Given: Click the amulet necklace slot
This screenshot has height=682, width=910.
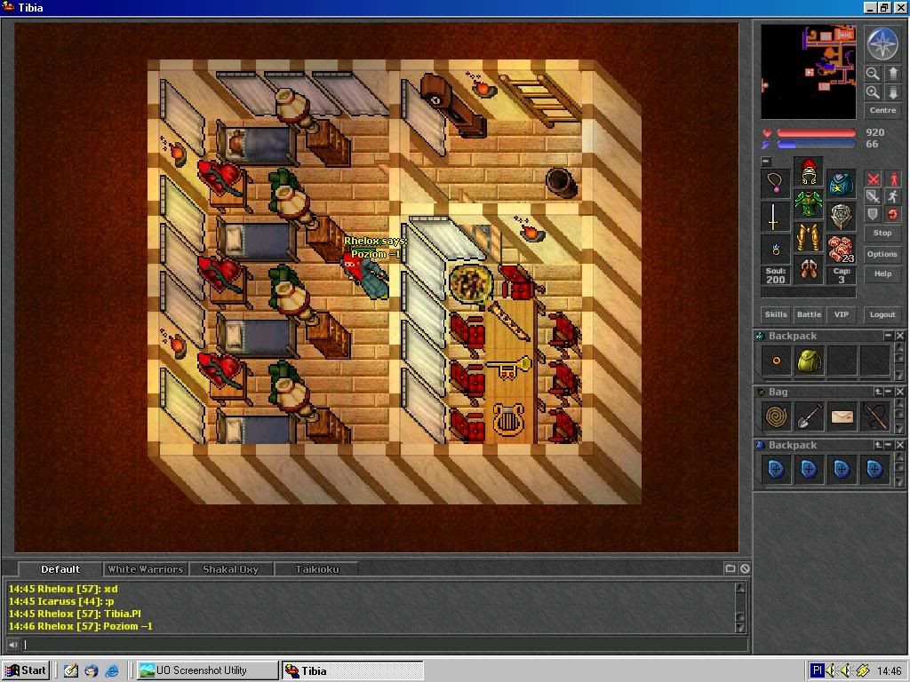Looking at the screenshot, I should coord(775,185).
